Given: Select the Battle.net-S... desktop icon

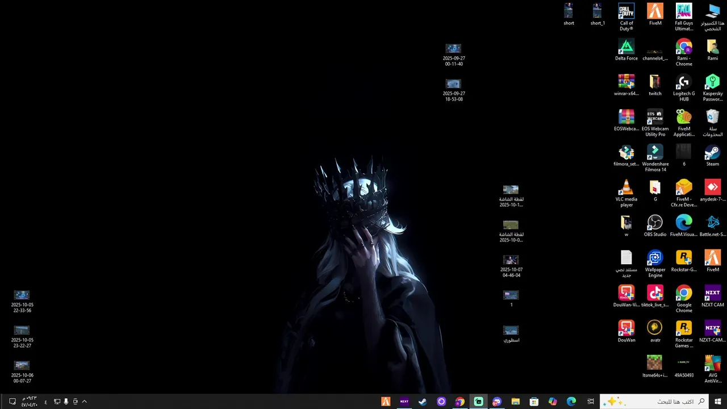Looking at the screenshot, I should pyautogui.click(x=713, y=226).
